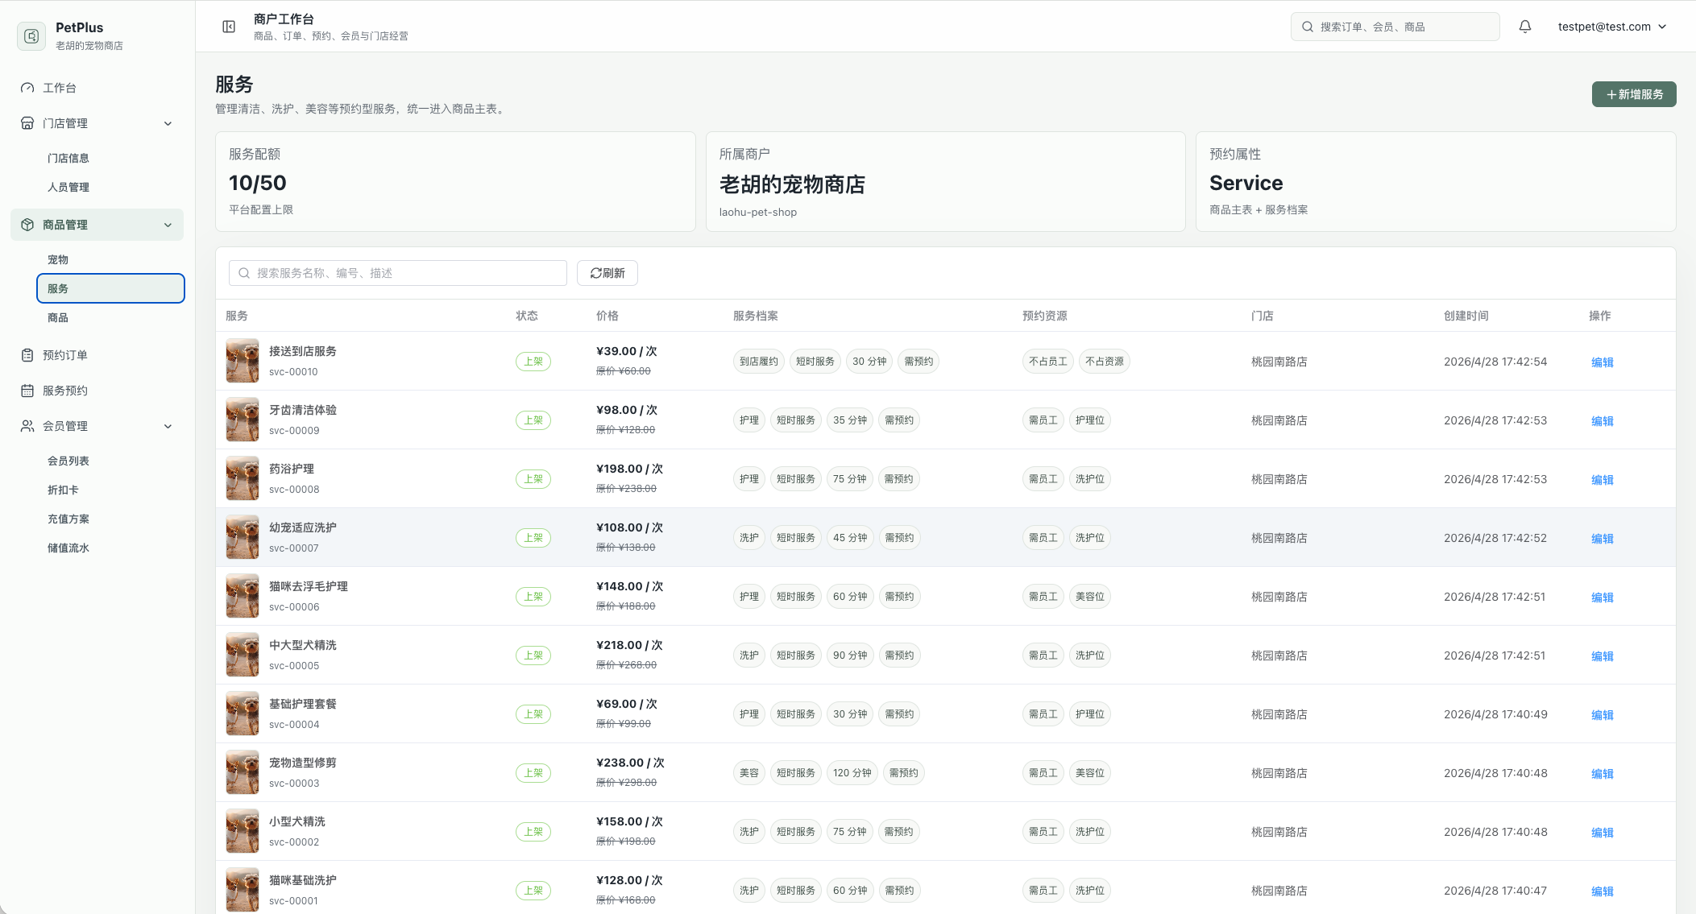
Task: Click thumbnail of 宠物造型修剪
Action: [243, 772]
